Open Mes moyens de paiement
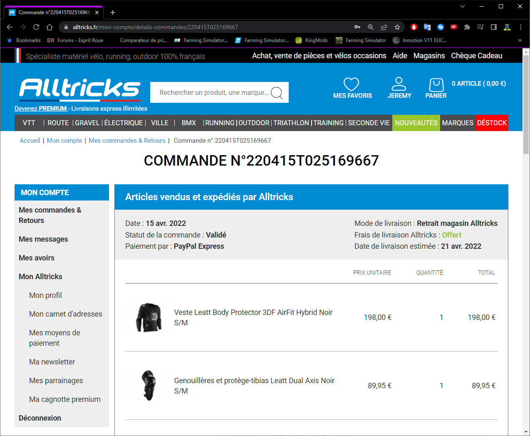The width and height of the screenshot is (530, 436). (54, 338)
